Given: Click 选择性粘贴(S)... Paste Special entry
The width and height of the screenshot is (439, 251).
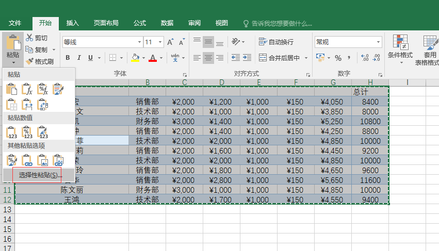Looking at the screenshot, I should coord(40,175).
